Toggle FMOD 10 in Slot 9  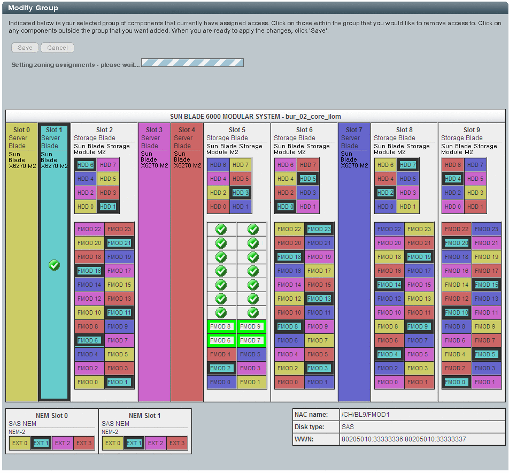tap(457, 312)
